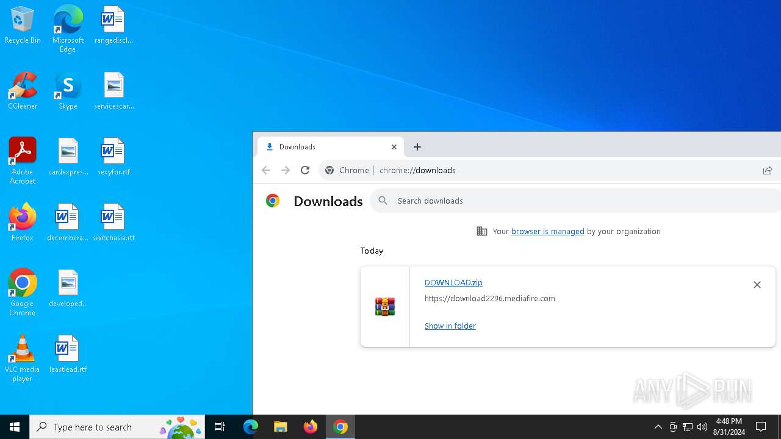This screenshot has height=439, width=781.
Task: Click the Meet Now tray icon
Action: coord(673,427)
